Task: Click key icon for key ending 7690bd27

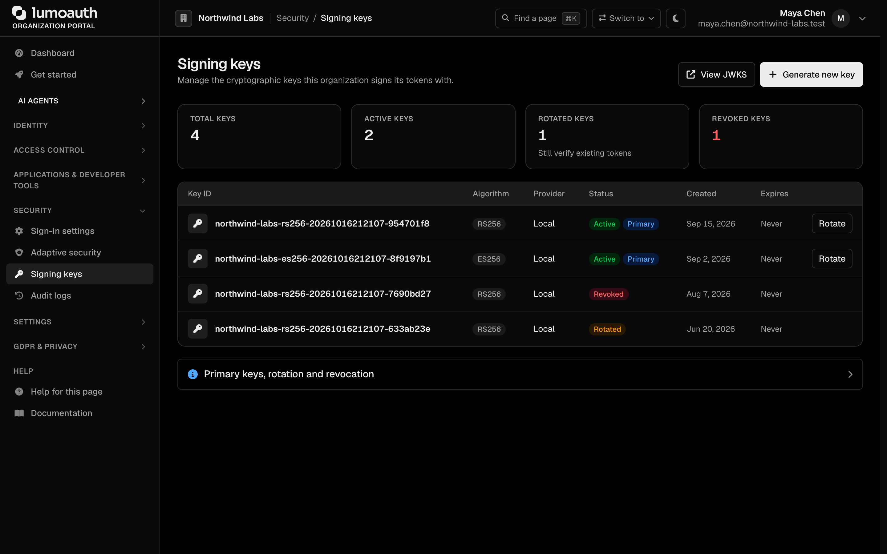Action: (x=197, y=294)
